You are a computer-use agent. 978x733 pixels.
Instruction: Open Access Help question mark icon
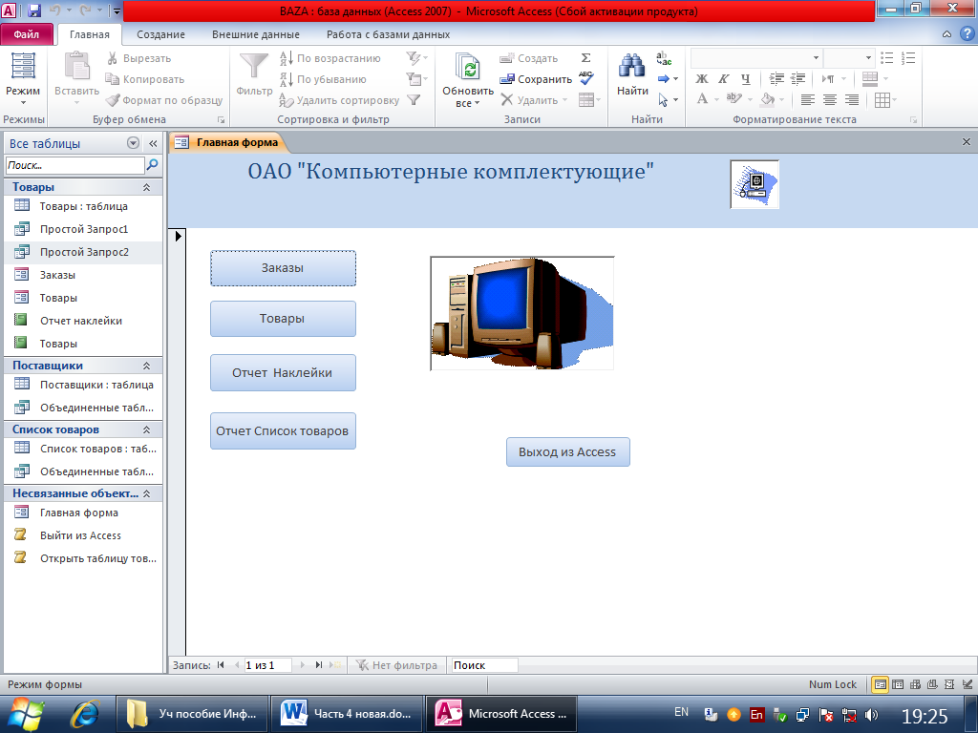pyautogui.click(x=967, y=33)
